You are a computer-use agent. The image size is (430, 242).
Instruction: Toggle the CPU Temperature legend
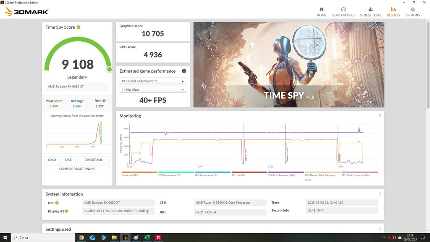tap(176, 174)
